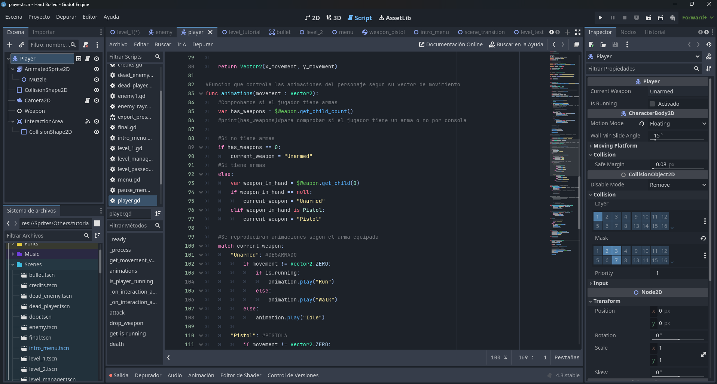Switch to the 3D workspace
717x384 pixels.
coord(333,18)
